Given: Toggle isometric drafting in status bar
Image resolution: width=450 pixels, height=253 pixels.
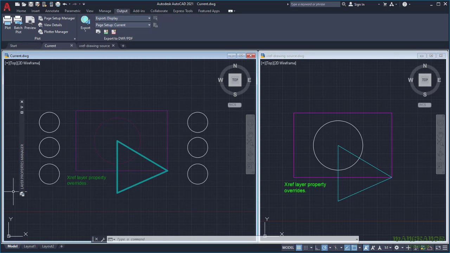Looking at the screenshot, I should (x=336, y=248).
